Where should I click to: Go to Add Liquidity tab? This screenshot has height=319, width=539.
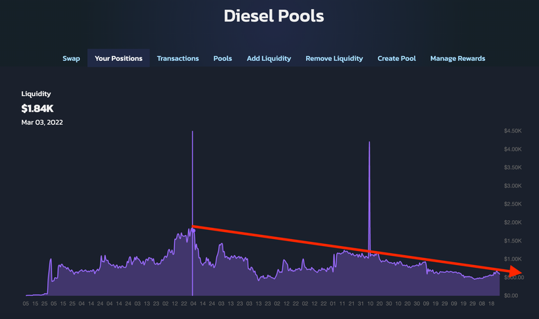[x=269, y=58]
